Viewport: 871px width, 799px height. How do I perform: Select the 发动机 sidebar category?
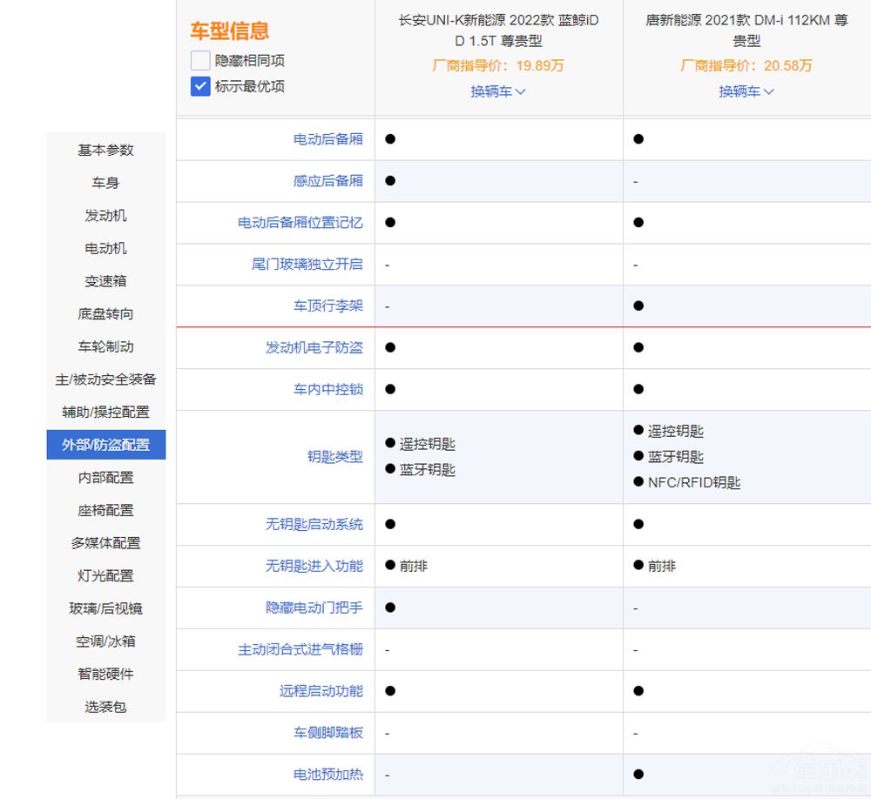[105, 215]
